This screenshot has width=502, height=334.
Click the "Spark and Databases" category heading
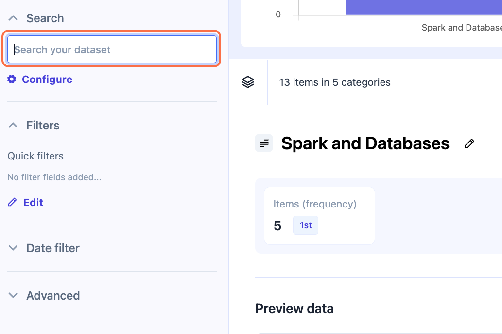[365, 143]
